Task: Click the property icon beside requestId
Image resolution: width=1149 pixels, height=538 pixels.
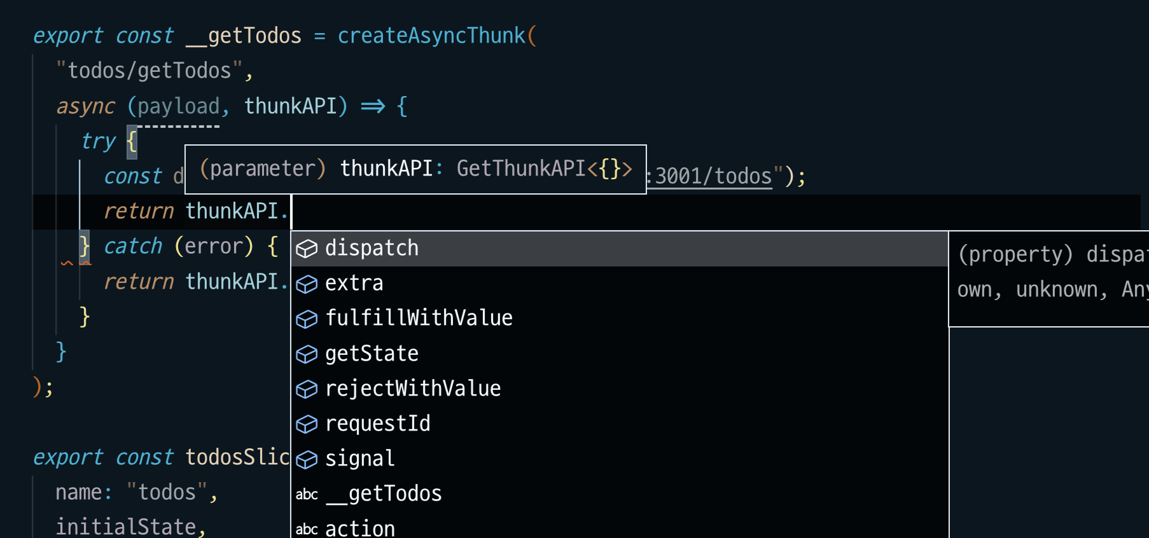Action: click(x=307, y=424)
